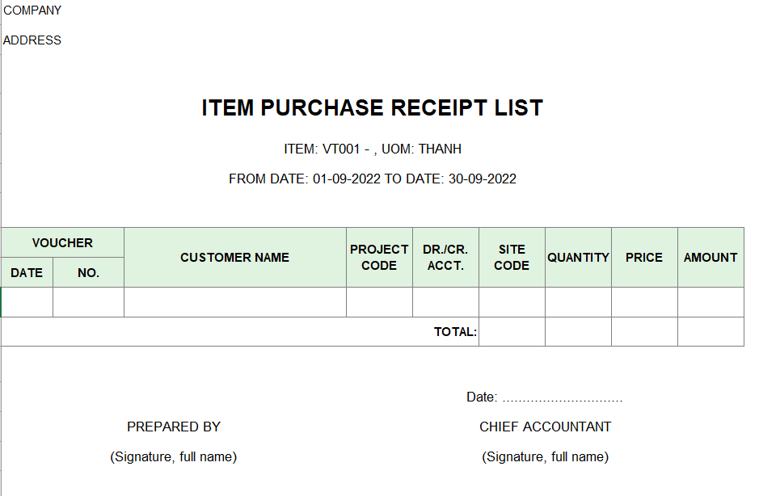The width and height of the screenshot is (759, 496).
Task: Select the CUSTOMER NAME header cell
Action: [x=234, y=258]
